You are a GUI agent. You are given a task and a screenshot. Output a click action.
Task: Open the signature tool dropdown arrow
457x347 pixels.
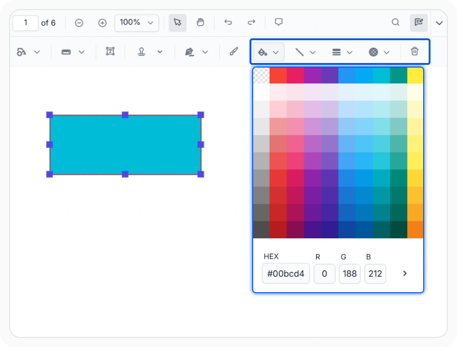point(205,52)
